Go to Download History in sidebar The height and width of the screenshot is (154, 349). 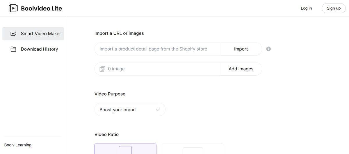coord(39,49)
